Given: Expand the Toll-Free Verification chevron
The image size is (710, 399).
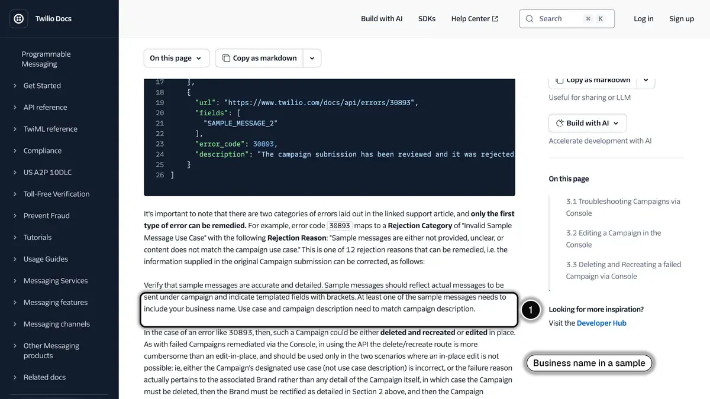Looking at the screenshot, I should point(15,194).
